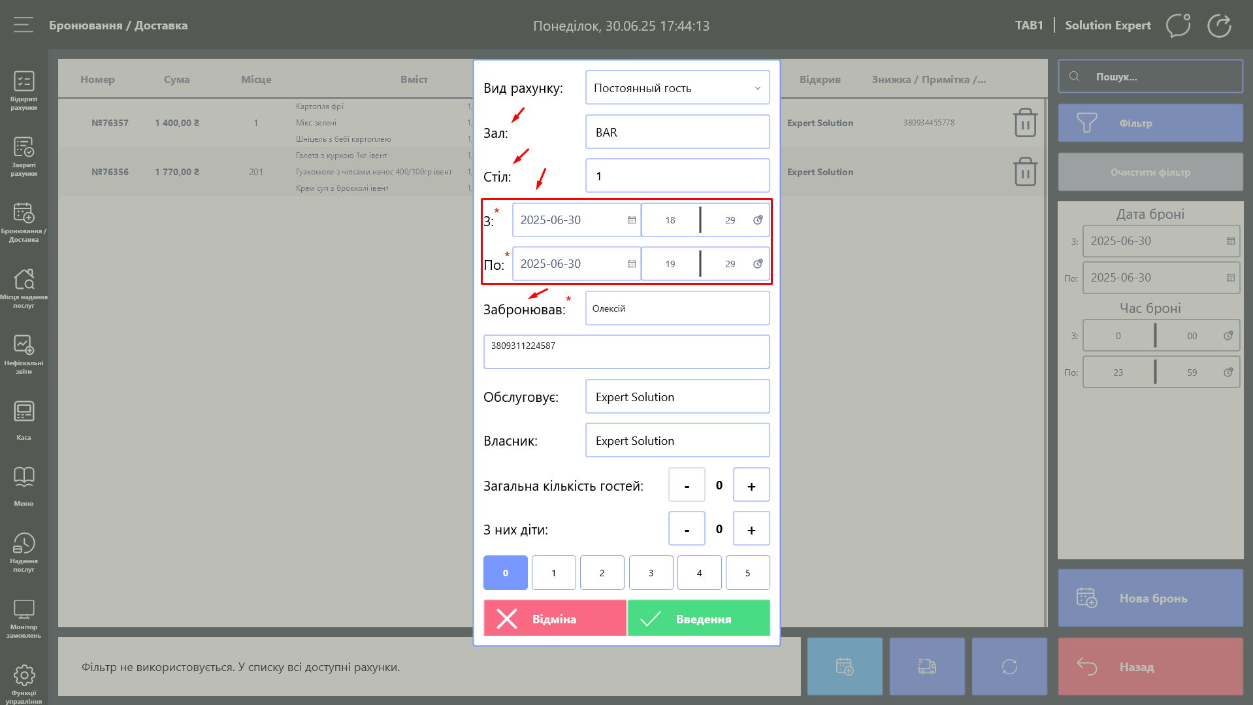Cancel the dialog with Відміна button
The height and width of the screenshot is (705, 1253).
click(x=555, y=619)
